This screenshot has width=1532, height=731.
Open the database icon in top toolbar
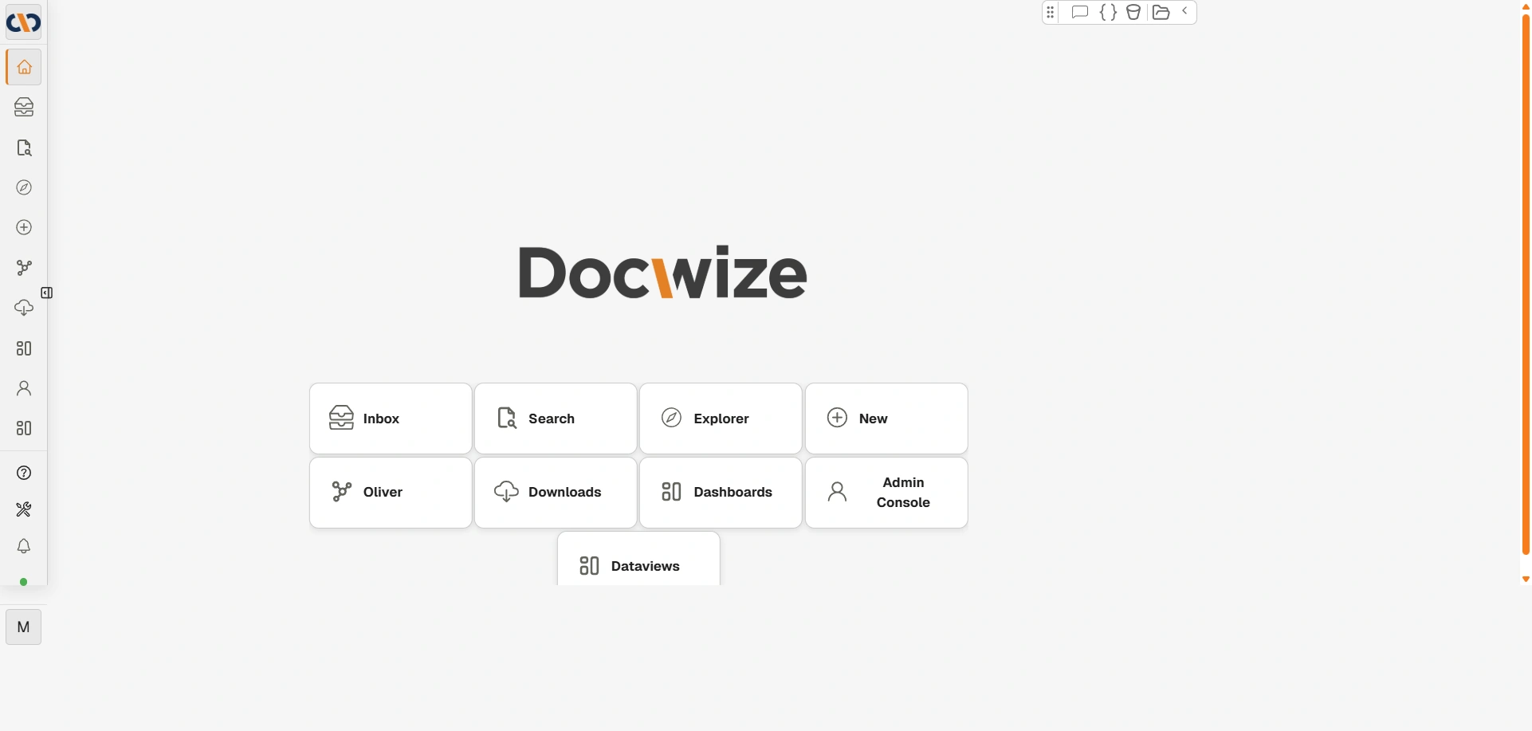pos(1133,12)
